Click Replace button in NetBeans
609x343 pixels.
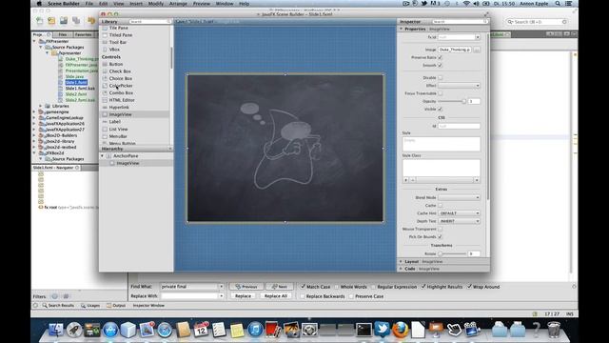[x=244, y=296]
